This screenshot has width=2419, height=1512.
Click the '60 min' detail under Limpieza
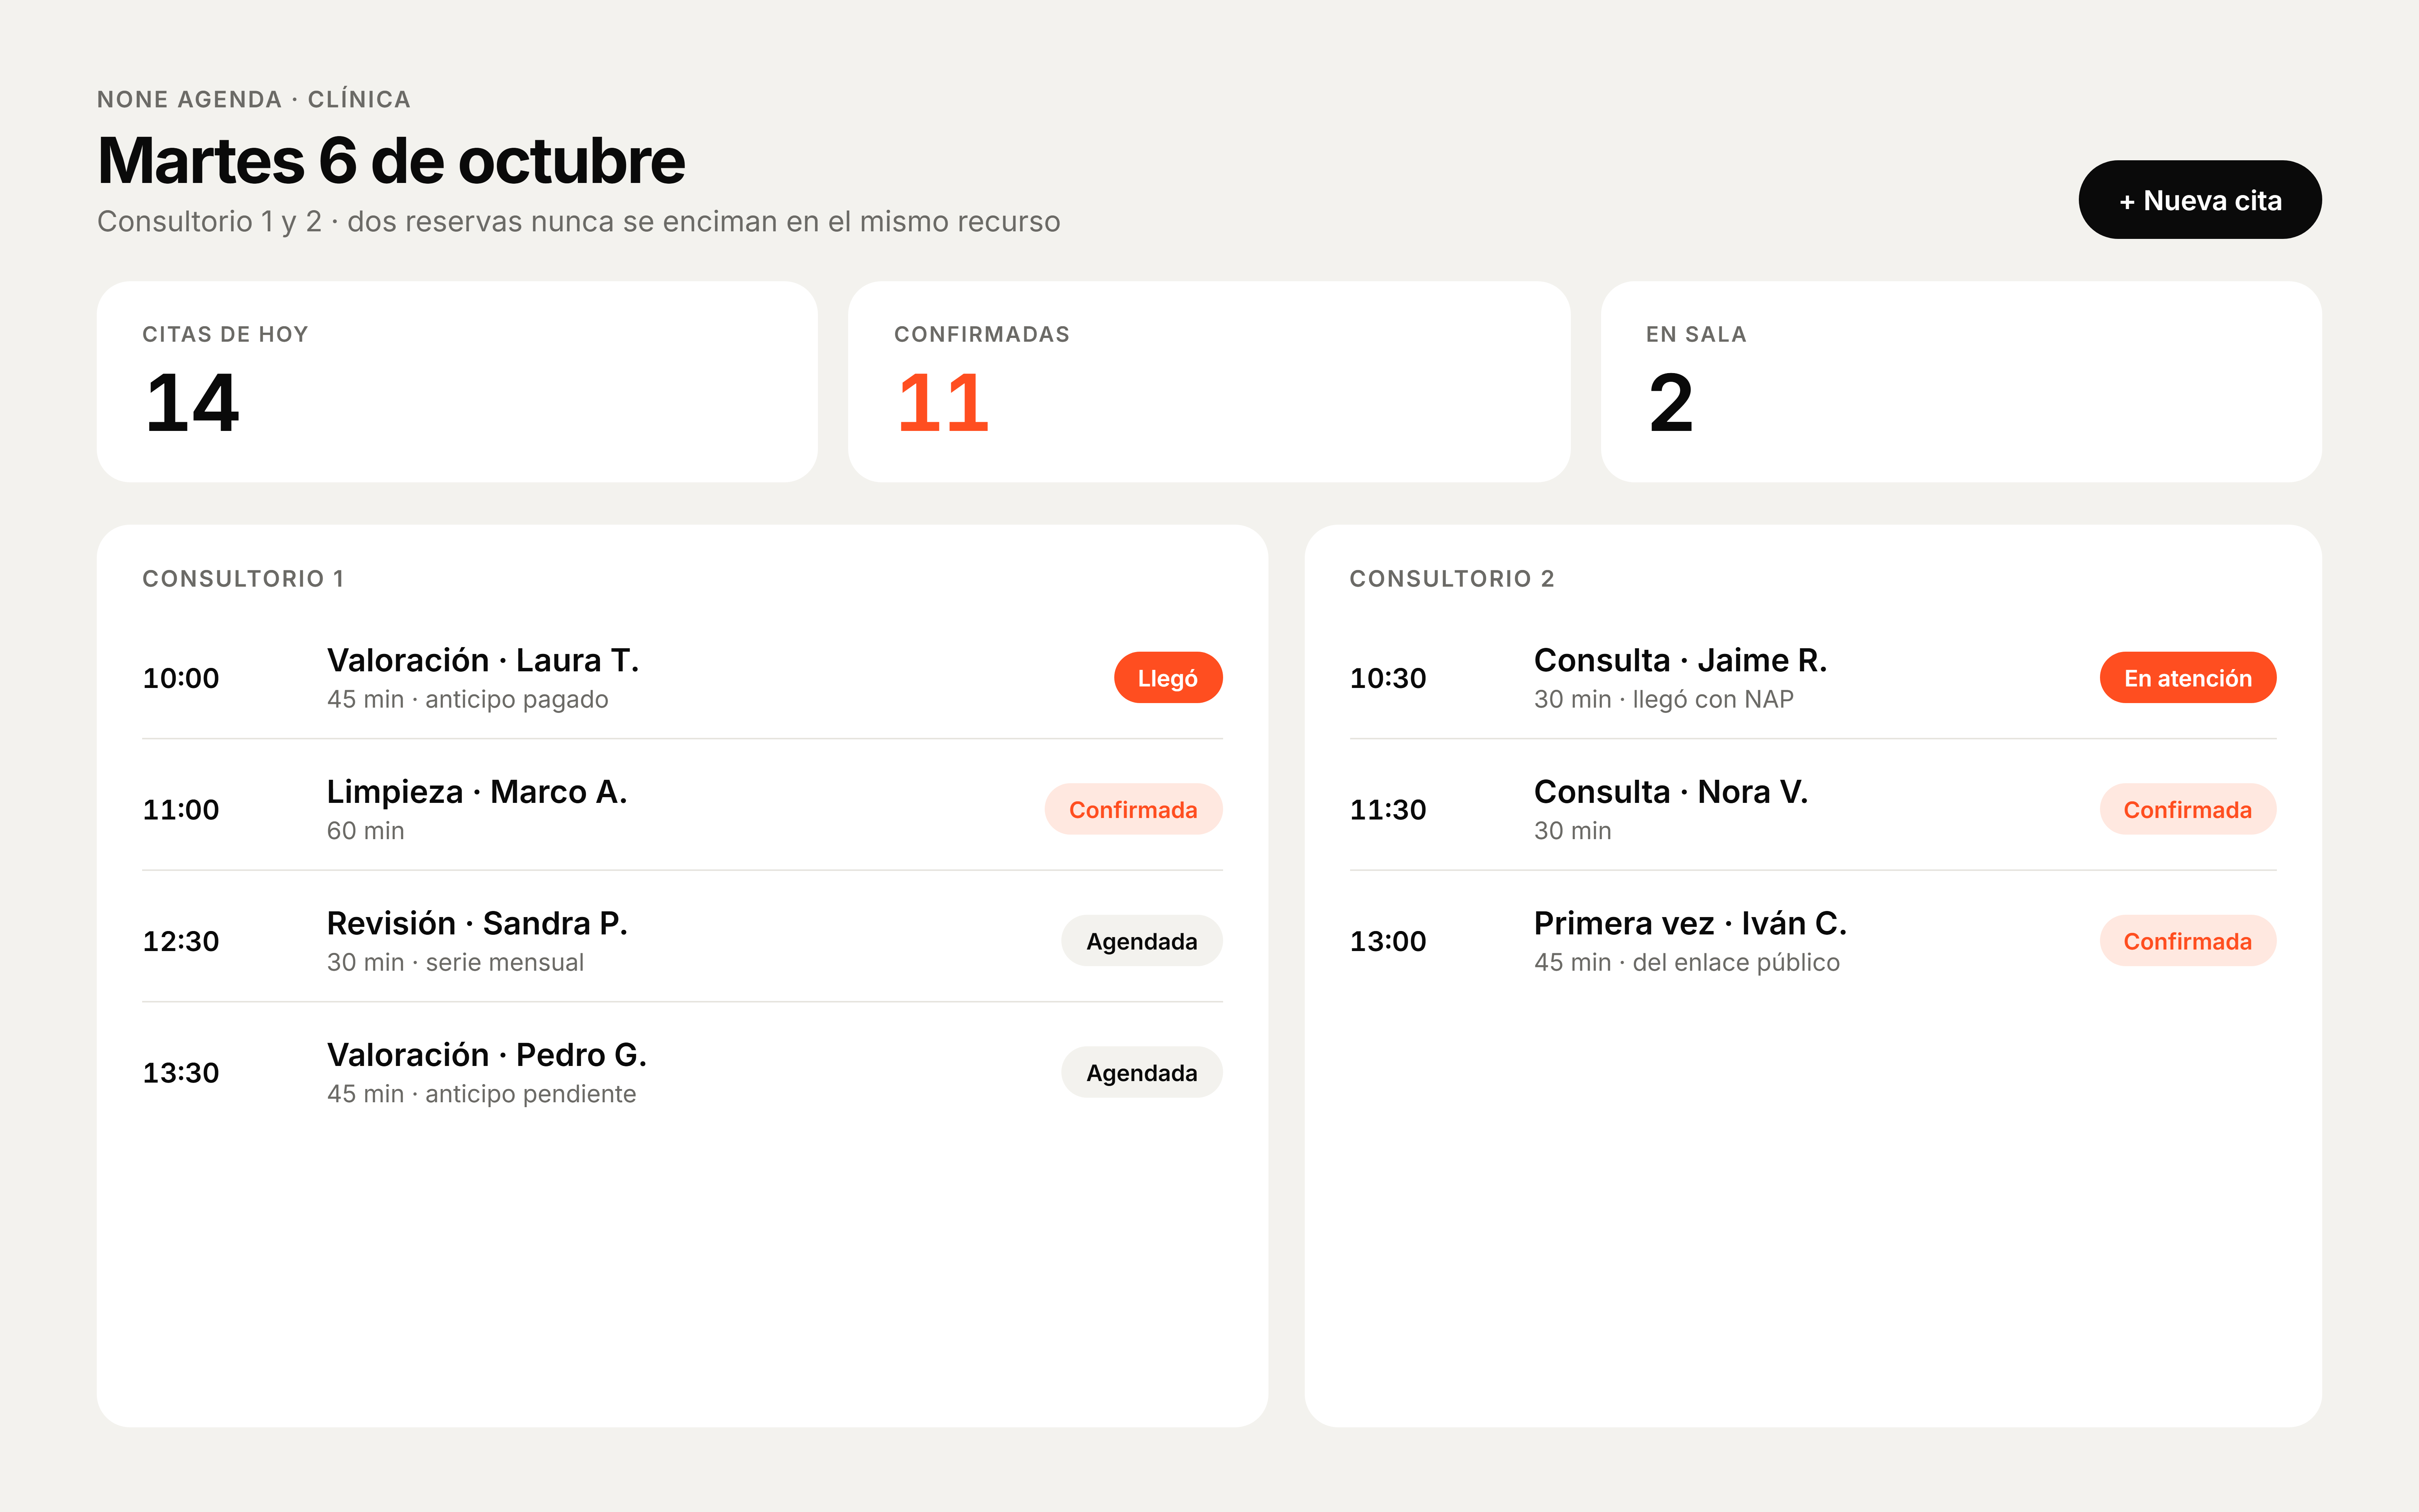click(366, 831)
